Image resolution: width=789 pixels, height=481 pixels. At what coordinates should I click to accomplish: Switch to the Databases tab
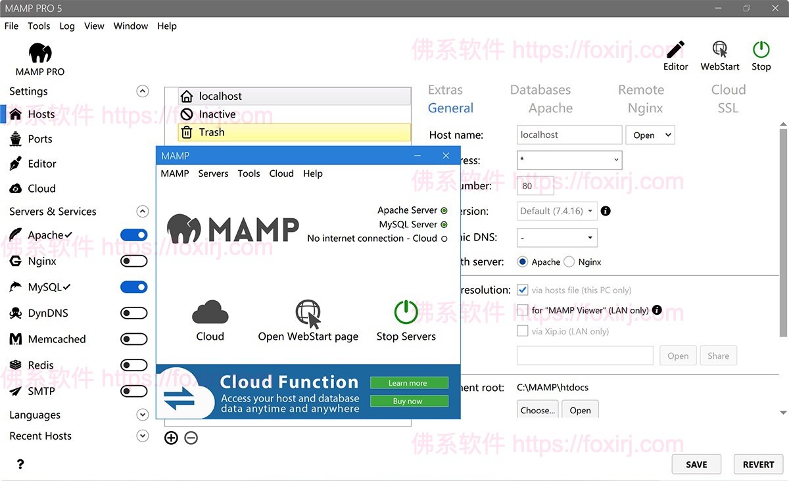click(540, 89)
